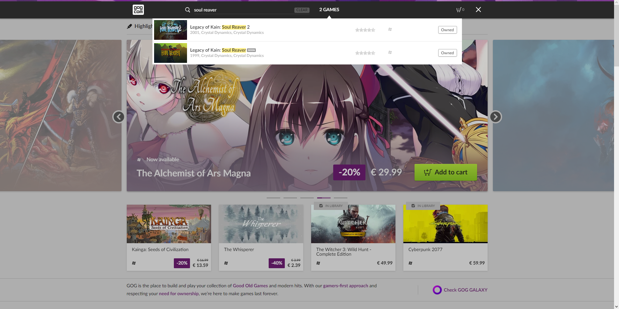
Task: Go to previous carousel slide arrow
Action: tap(119, 117)
